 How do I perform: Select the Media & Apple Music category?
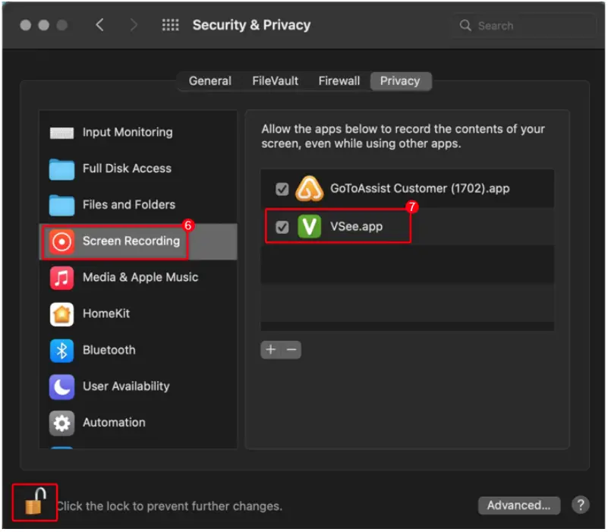point(140,277)
